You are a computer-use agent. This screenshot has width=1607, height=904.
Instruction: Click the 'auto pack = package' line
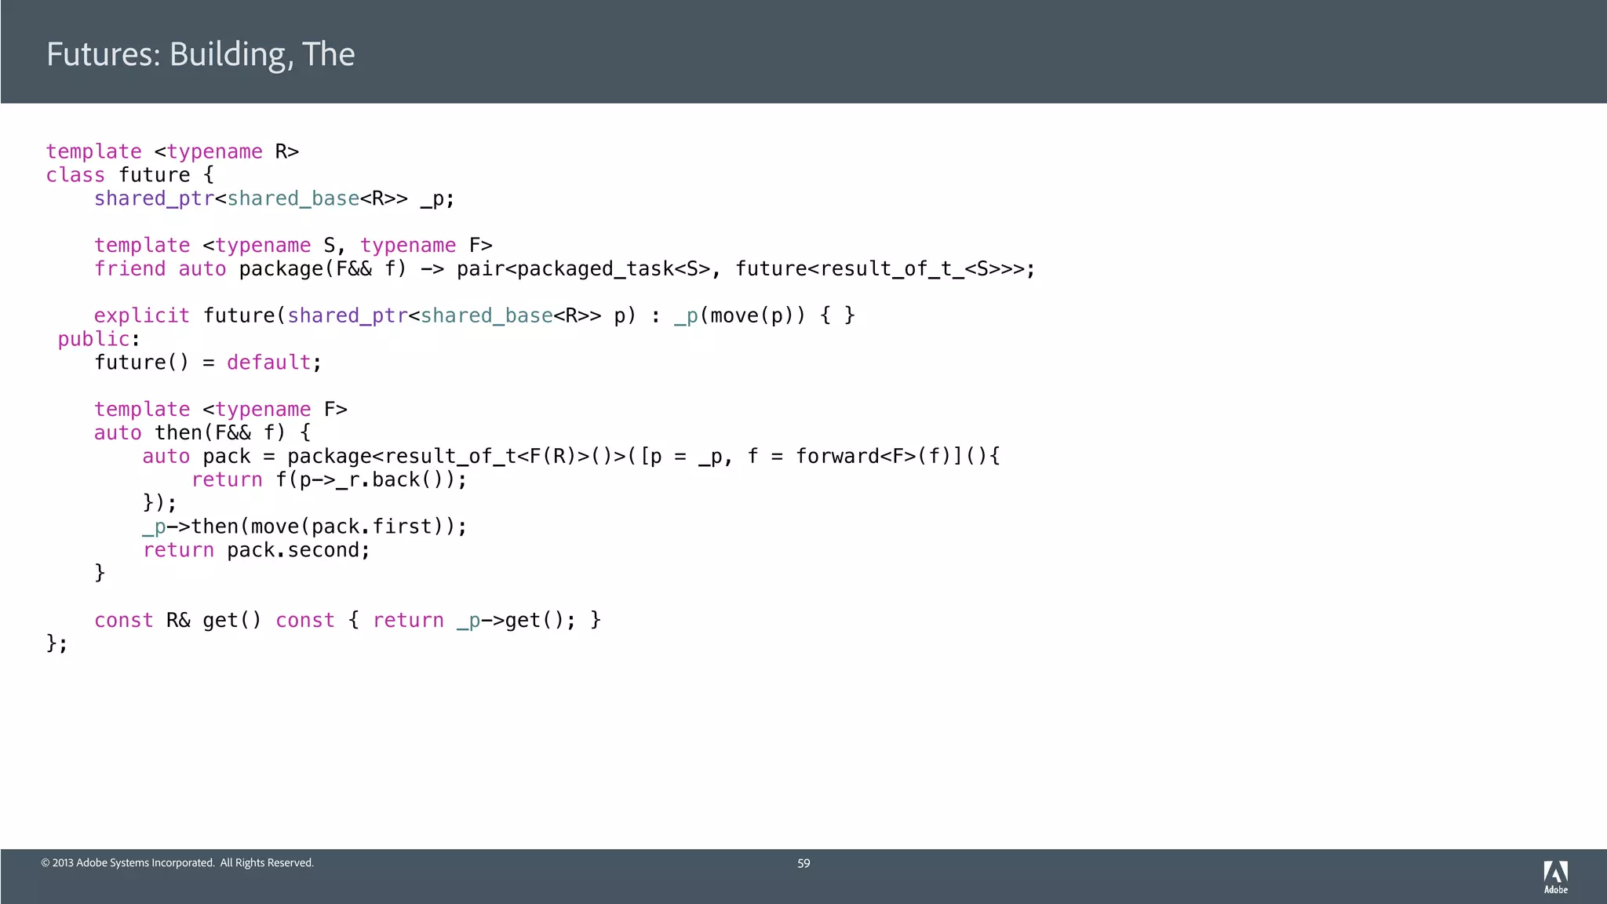570,457
